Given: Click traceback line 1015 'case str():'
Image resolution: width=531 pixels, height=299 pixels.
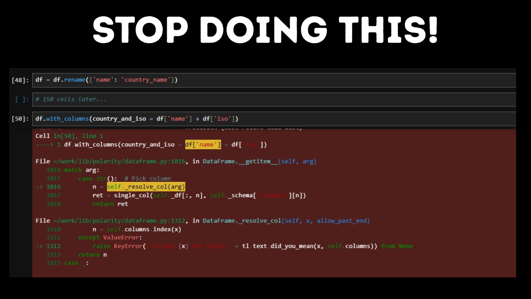Looking at the screenshot, I should pos(108,178).
